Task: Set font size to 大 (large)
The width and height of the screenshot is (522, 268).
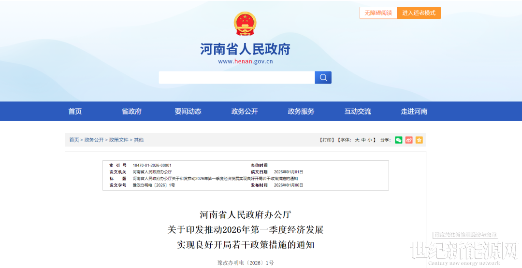Action: point(357,140)
